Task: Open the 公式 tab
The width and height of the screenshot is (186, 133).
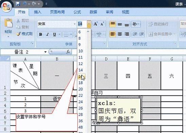Action: coord(77,12)
